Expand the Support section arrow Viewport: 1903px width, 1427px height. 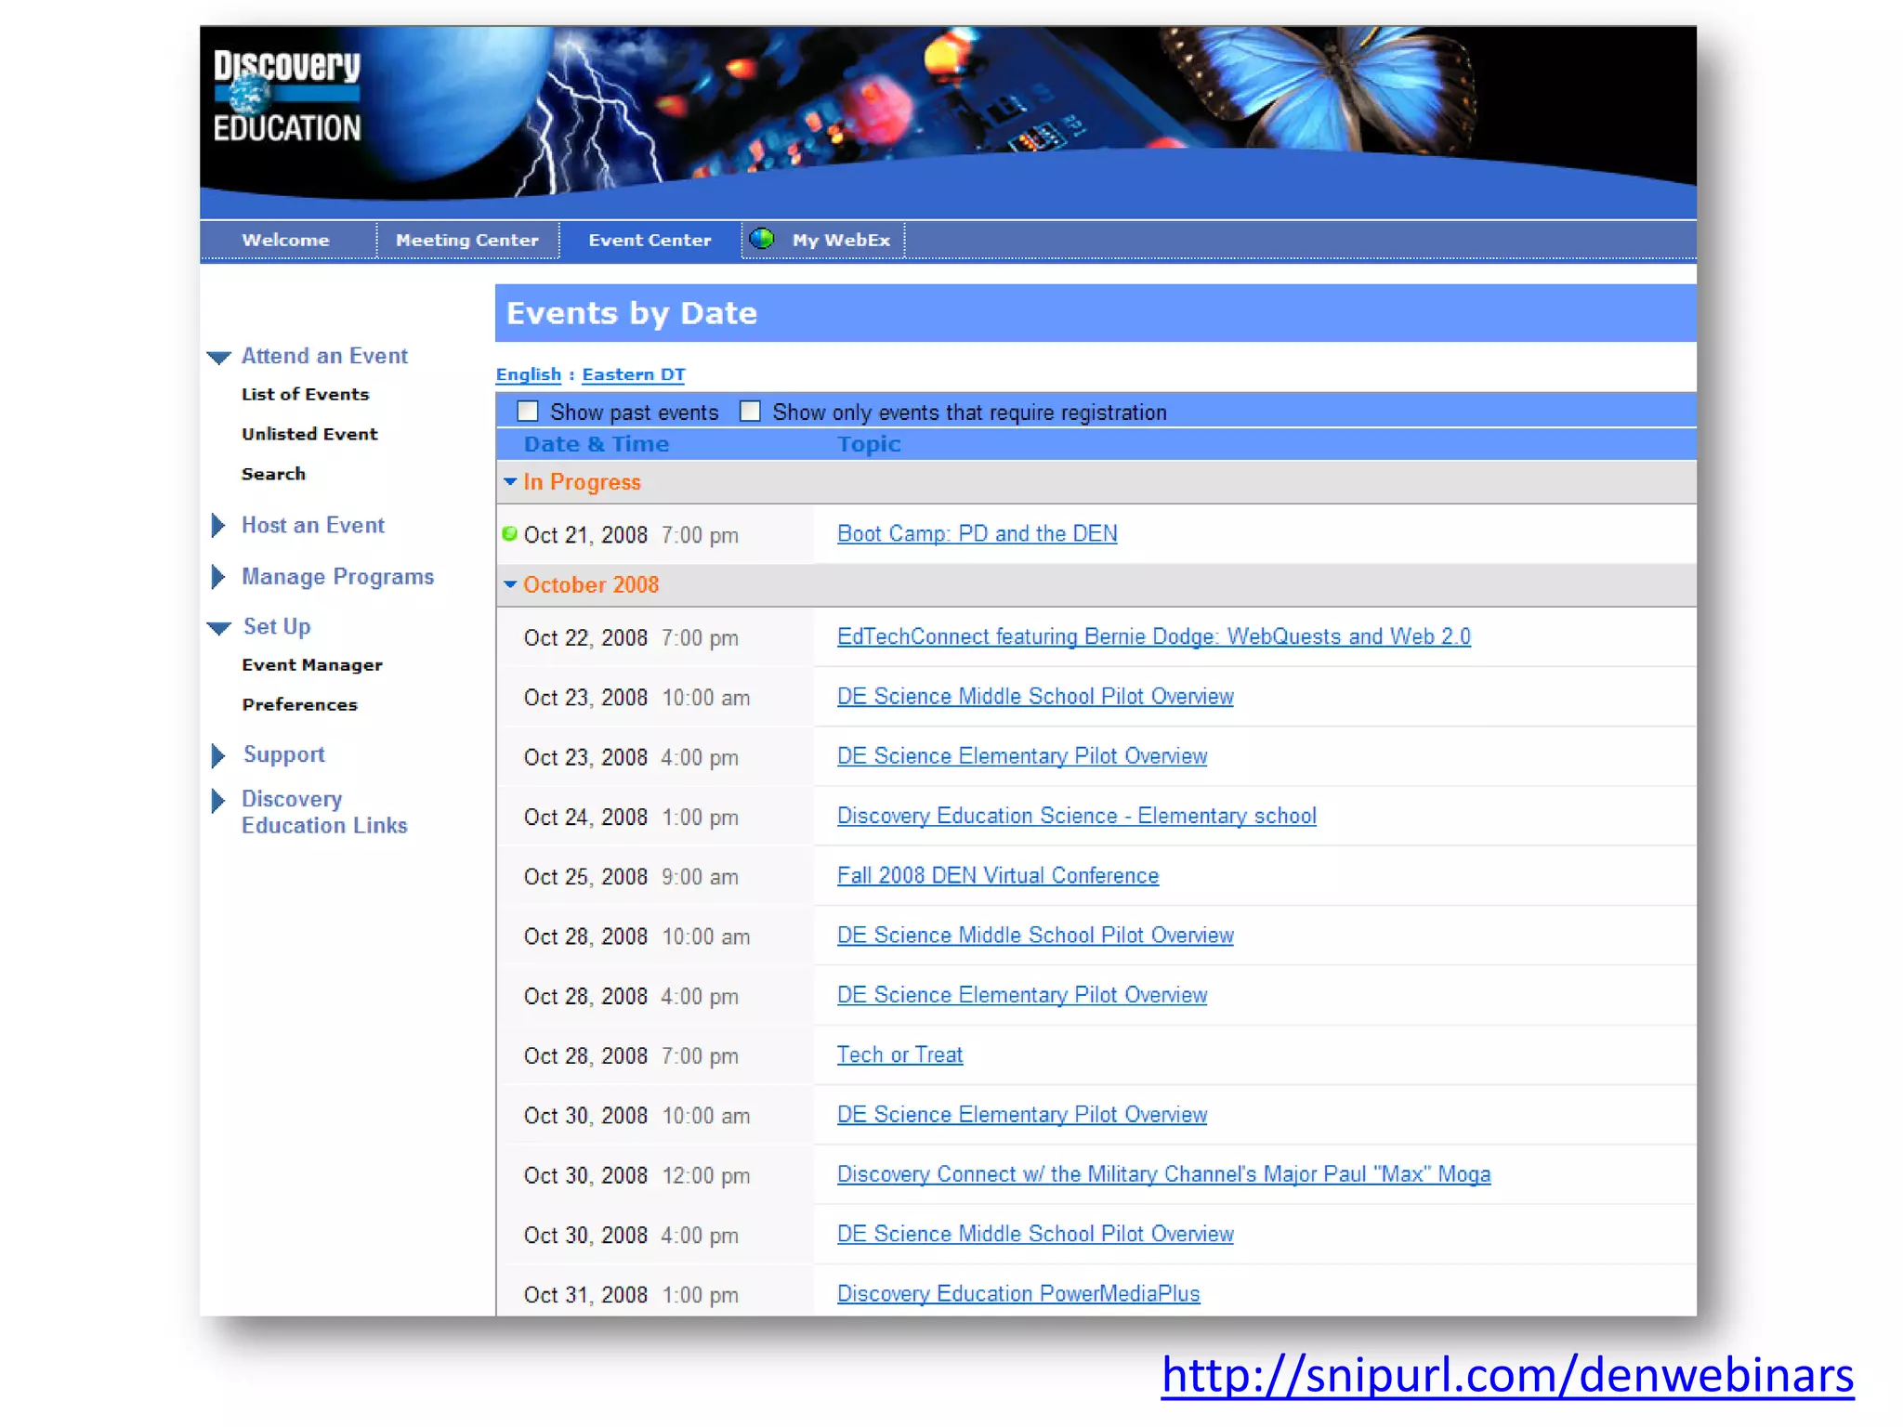pyautogui.click(x=218, y=755)
